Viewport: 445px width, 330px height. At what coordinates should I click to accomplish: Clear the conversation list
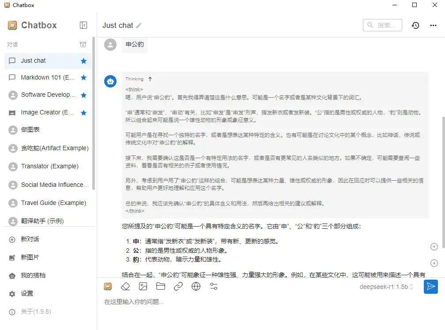83,45
